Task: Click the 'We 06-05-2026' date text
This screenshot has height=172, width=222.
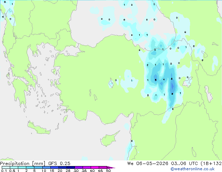Action: pos(148,164)
